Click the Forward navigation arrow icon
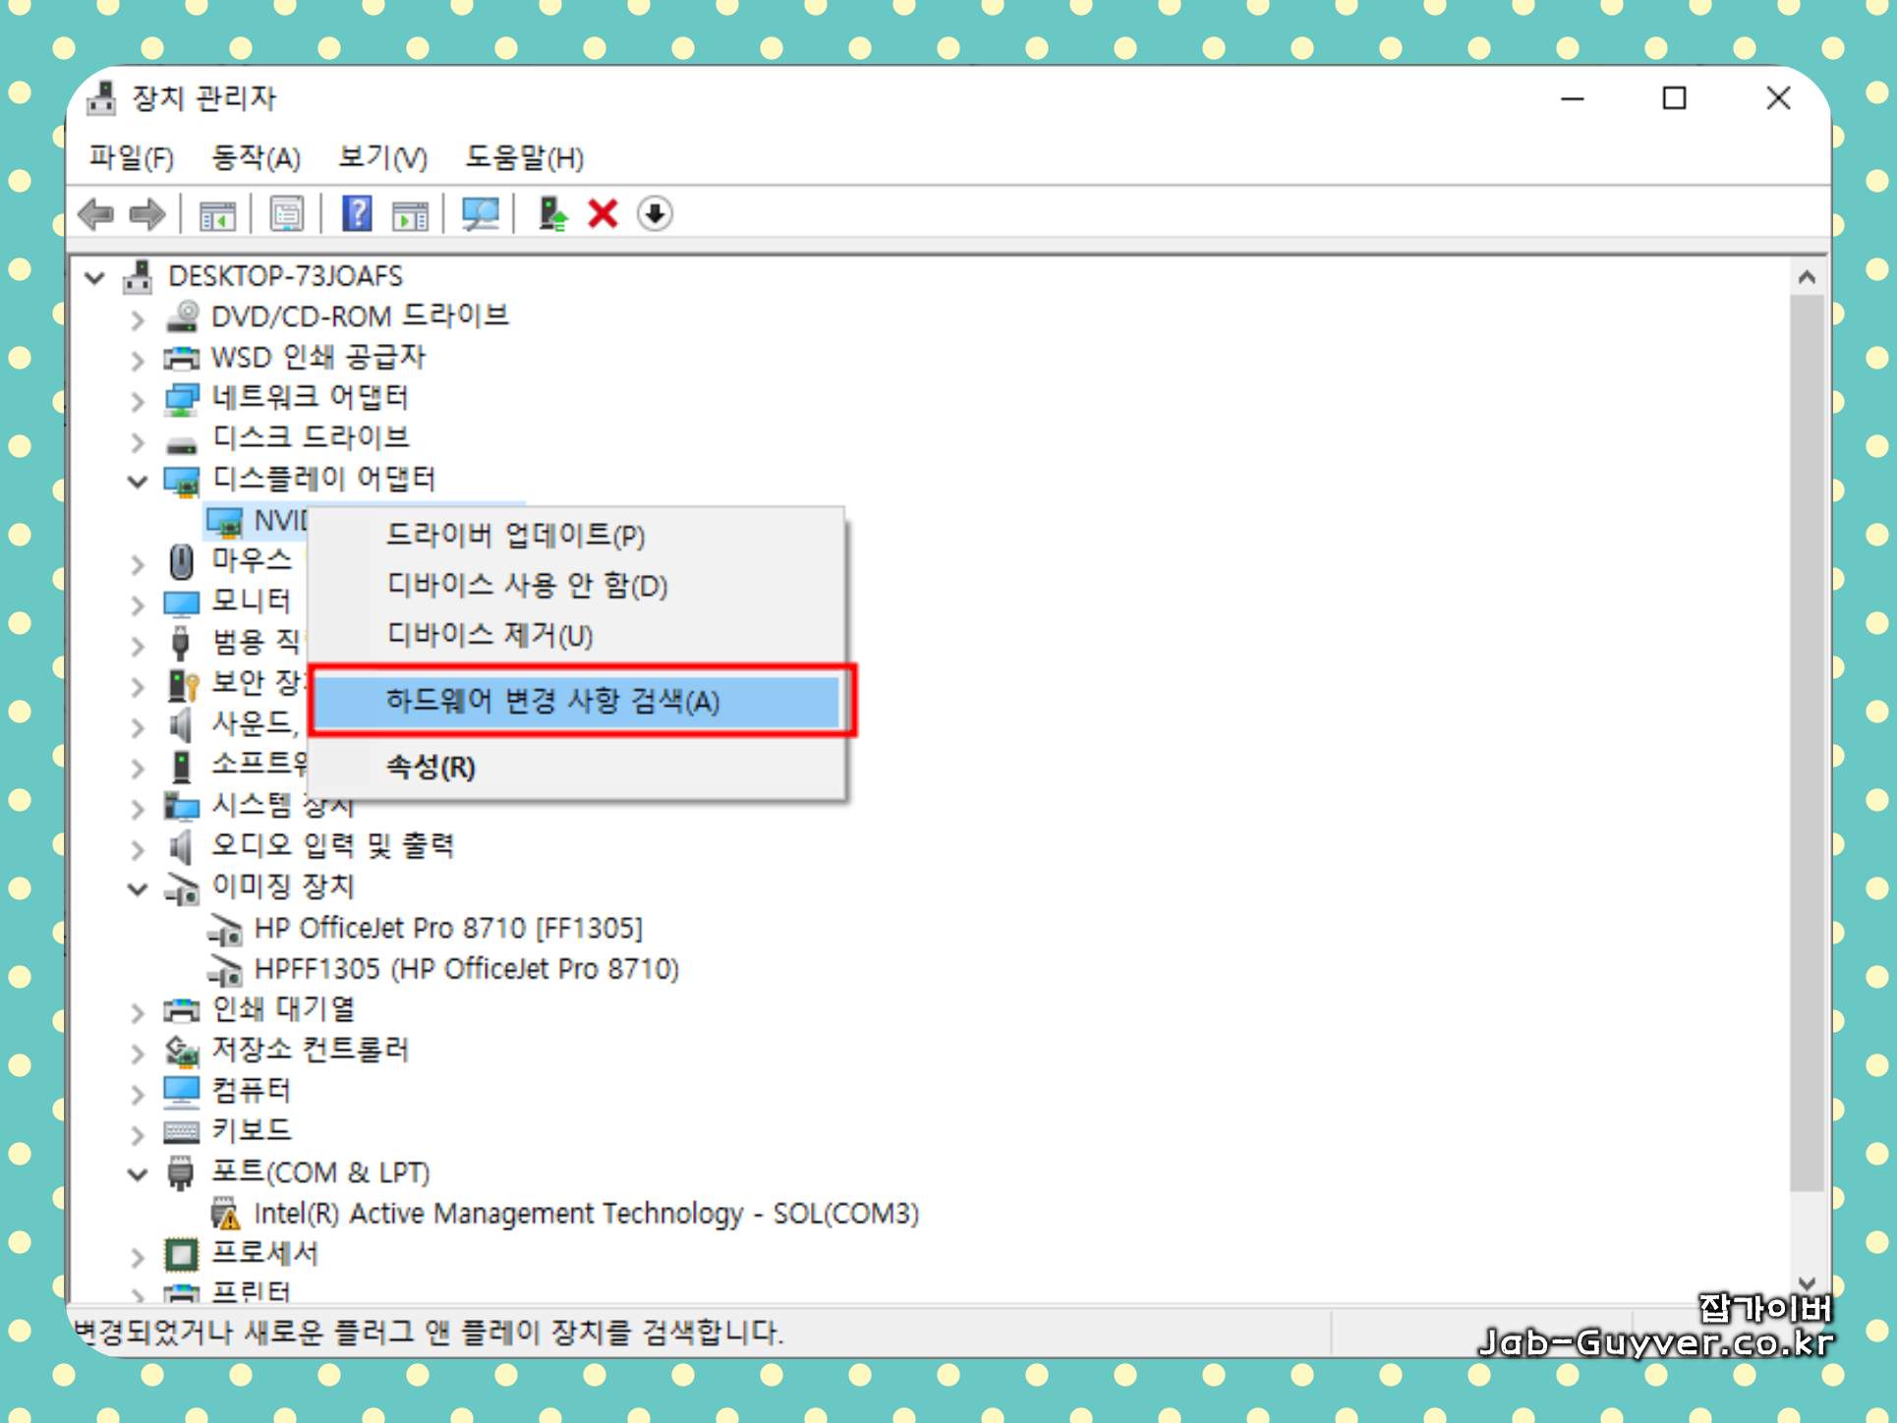This screenshot has height=1423, width=1897. (x=147, y=214)
